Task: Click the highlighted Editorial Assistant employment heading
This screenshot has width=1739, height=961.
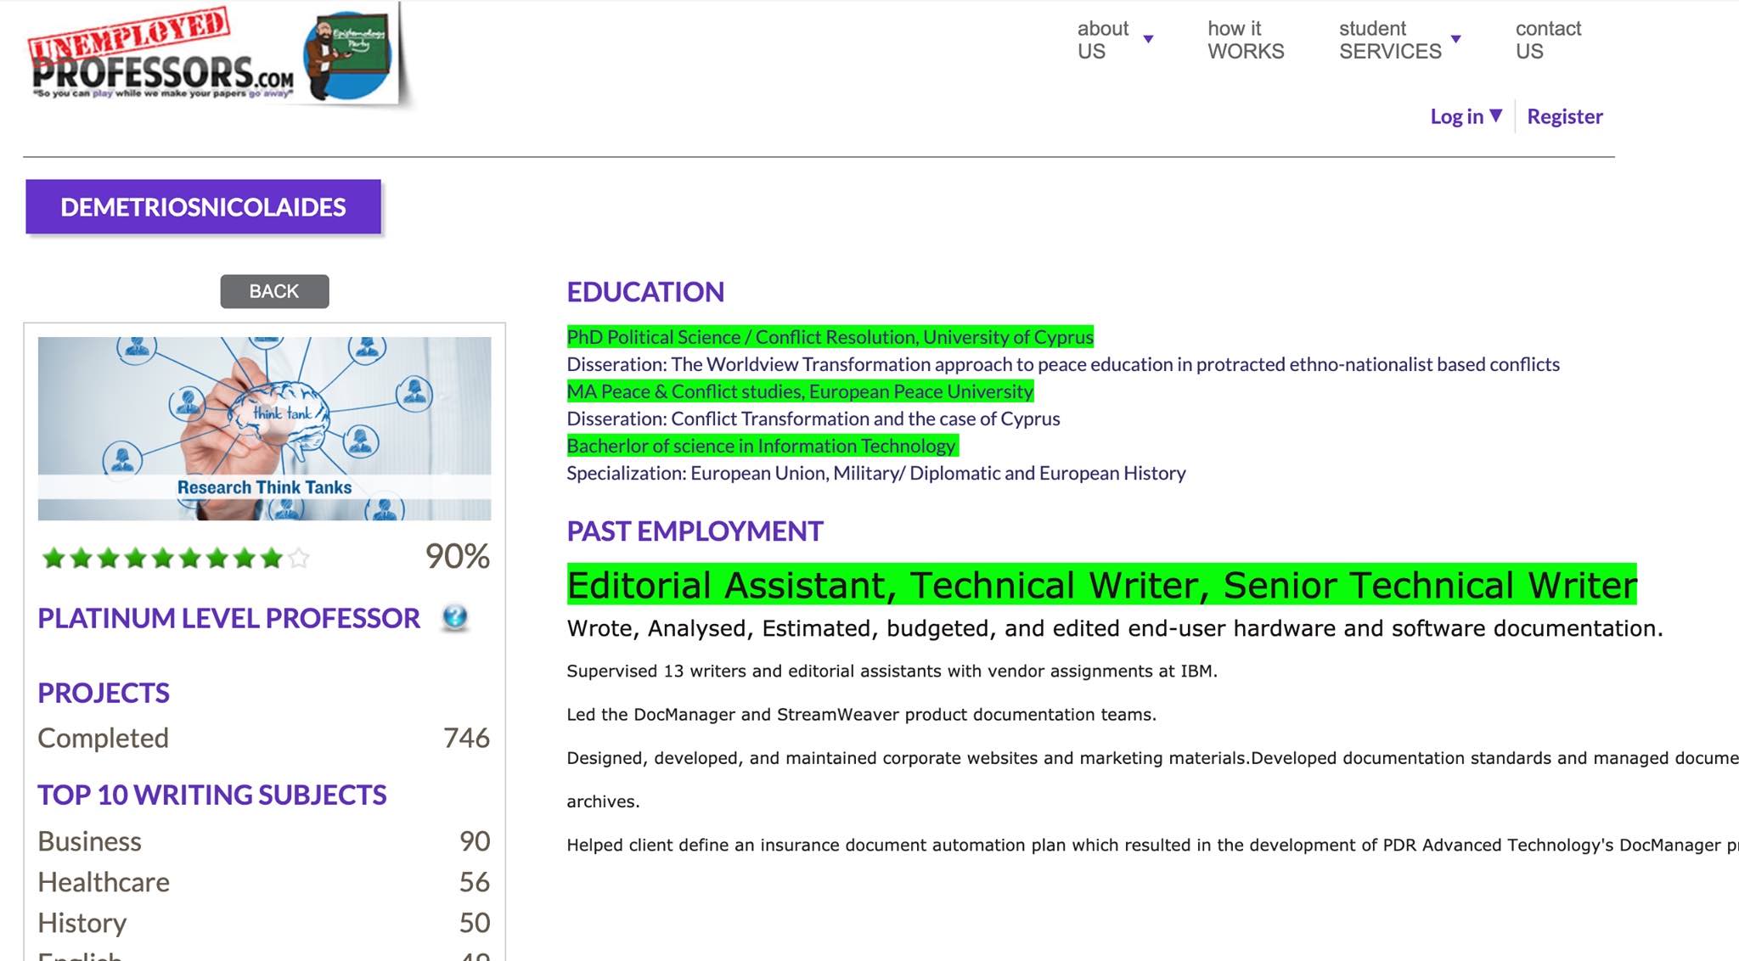Action: (1100, 585)
